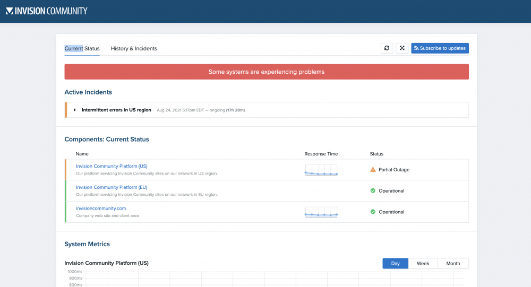Click the EU platform Operational checkmark icon
Screen dimensions: 531x287
[373, 190]
